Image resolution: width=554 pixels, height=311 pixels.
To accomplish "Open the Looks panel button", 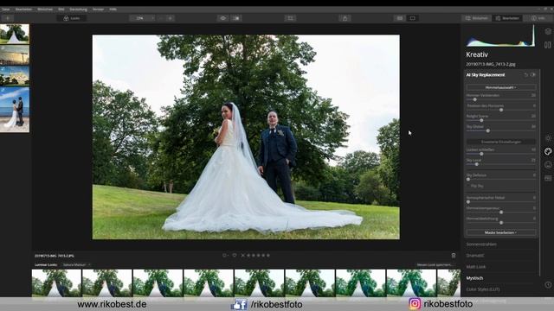I will (x=72, y=18).
